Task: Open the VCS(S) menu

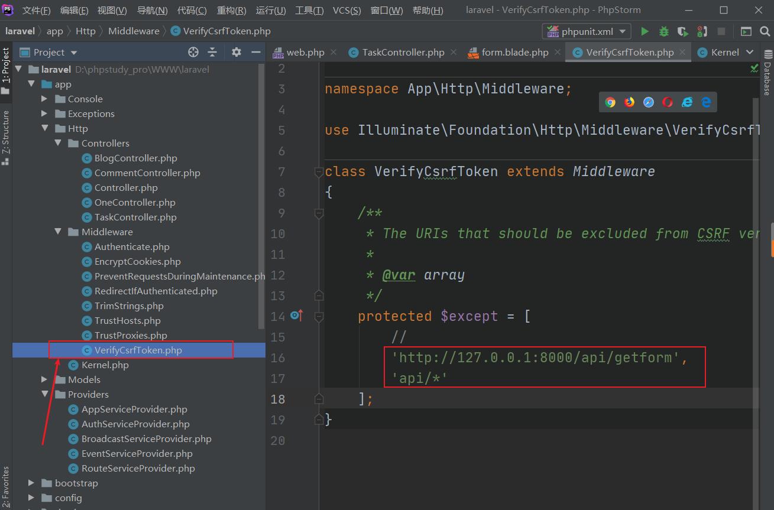Action: tap(346, 11)
